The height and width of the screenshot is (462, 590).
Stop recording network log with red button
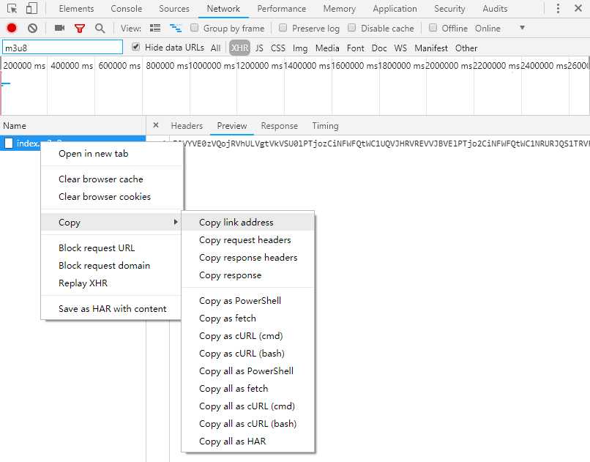12,28
